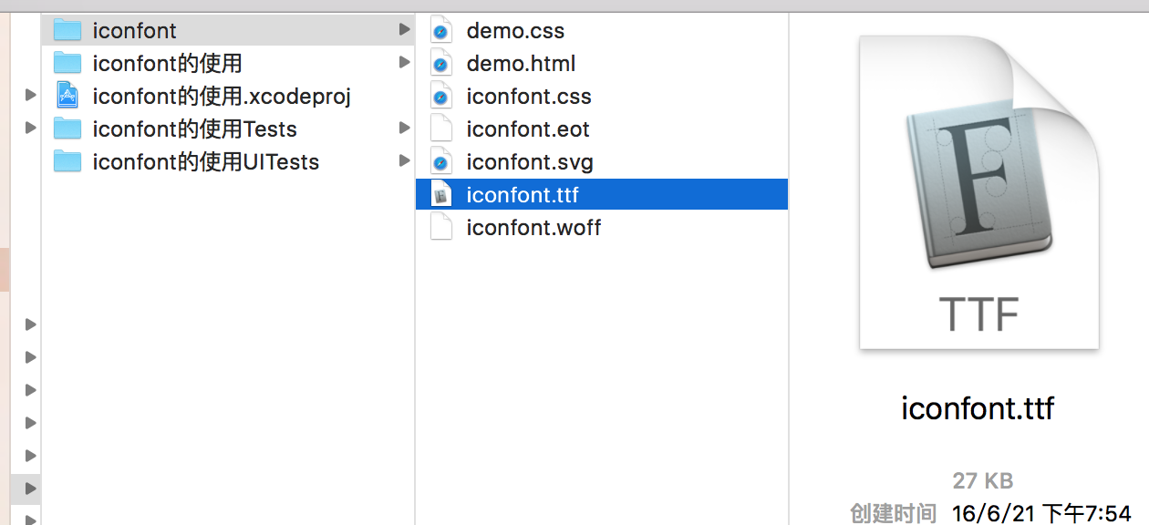Click the iconfont的使用Tests folder icon

67,129
